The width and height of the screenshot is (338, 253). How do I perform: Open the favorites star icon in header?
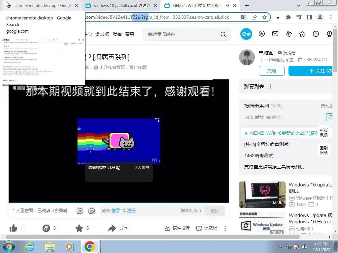(302, 34)
